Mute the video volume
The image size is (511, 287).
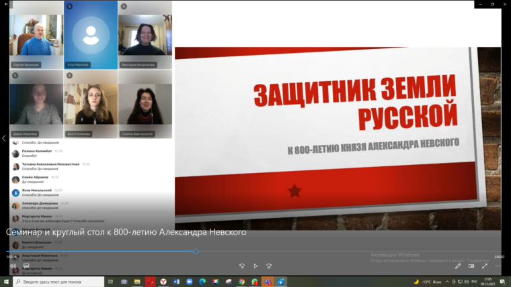13,266
